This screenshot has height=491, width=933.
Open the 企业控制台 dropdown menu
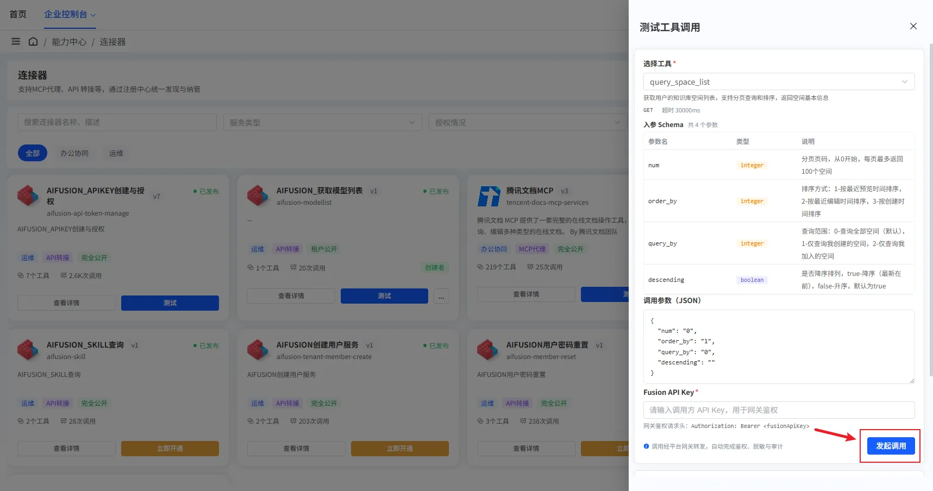70,15
